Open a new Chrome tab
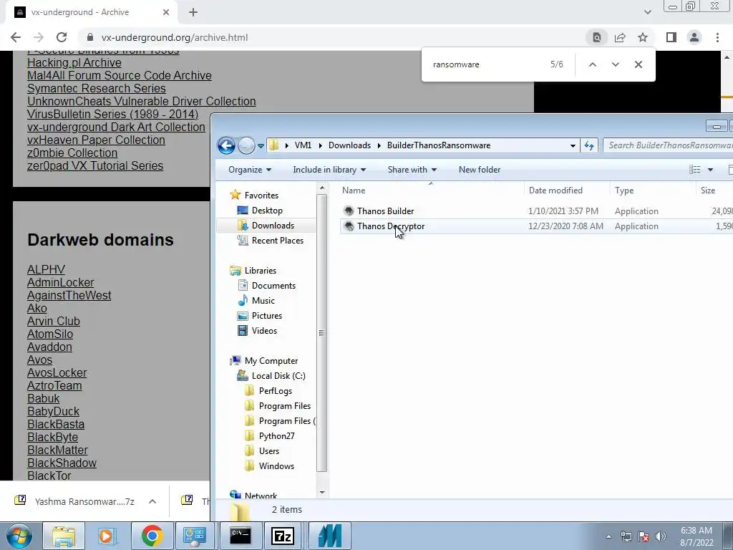The width and height of the screenshot is (733, 550). (x=193, y=12)
